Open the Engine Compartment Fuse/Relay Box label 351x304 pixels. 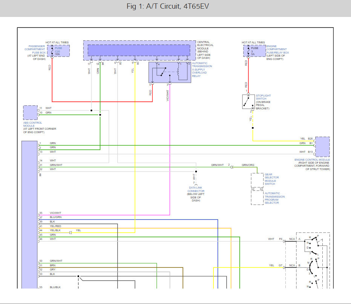click(277, 49)
